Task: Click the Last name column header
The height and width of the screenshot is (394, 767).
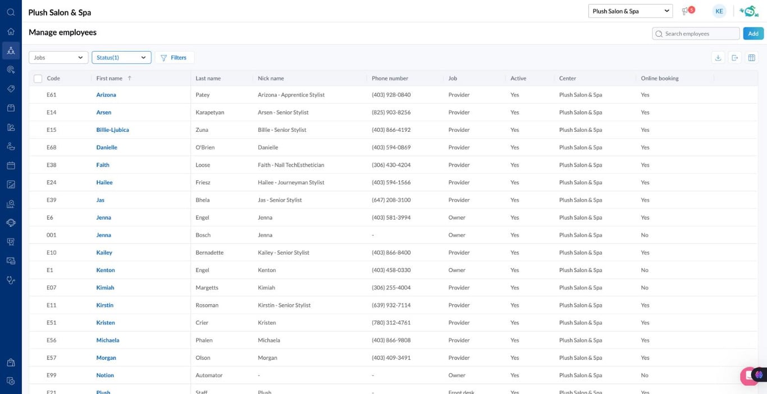Action: click(208, 79)
